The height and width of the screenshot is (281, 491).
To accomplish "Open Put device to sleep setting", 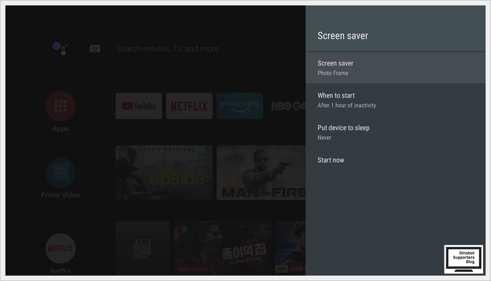I will 395,132.
